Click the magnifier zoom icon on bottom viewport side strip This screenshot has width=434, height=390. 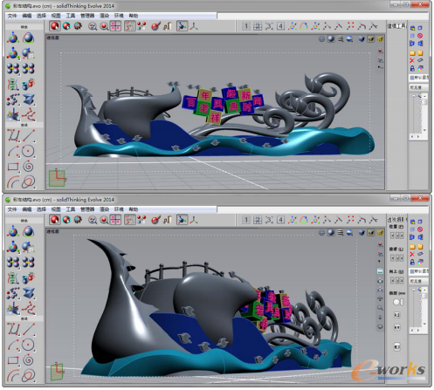pyautogui.click(x=380, y=307)
